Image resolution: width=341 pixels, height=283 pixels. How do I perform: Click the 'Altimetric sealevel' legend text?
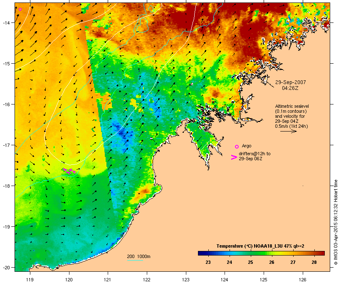[292, 106]
